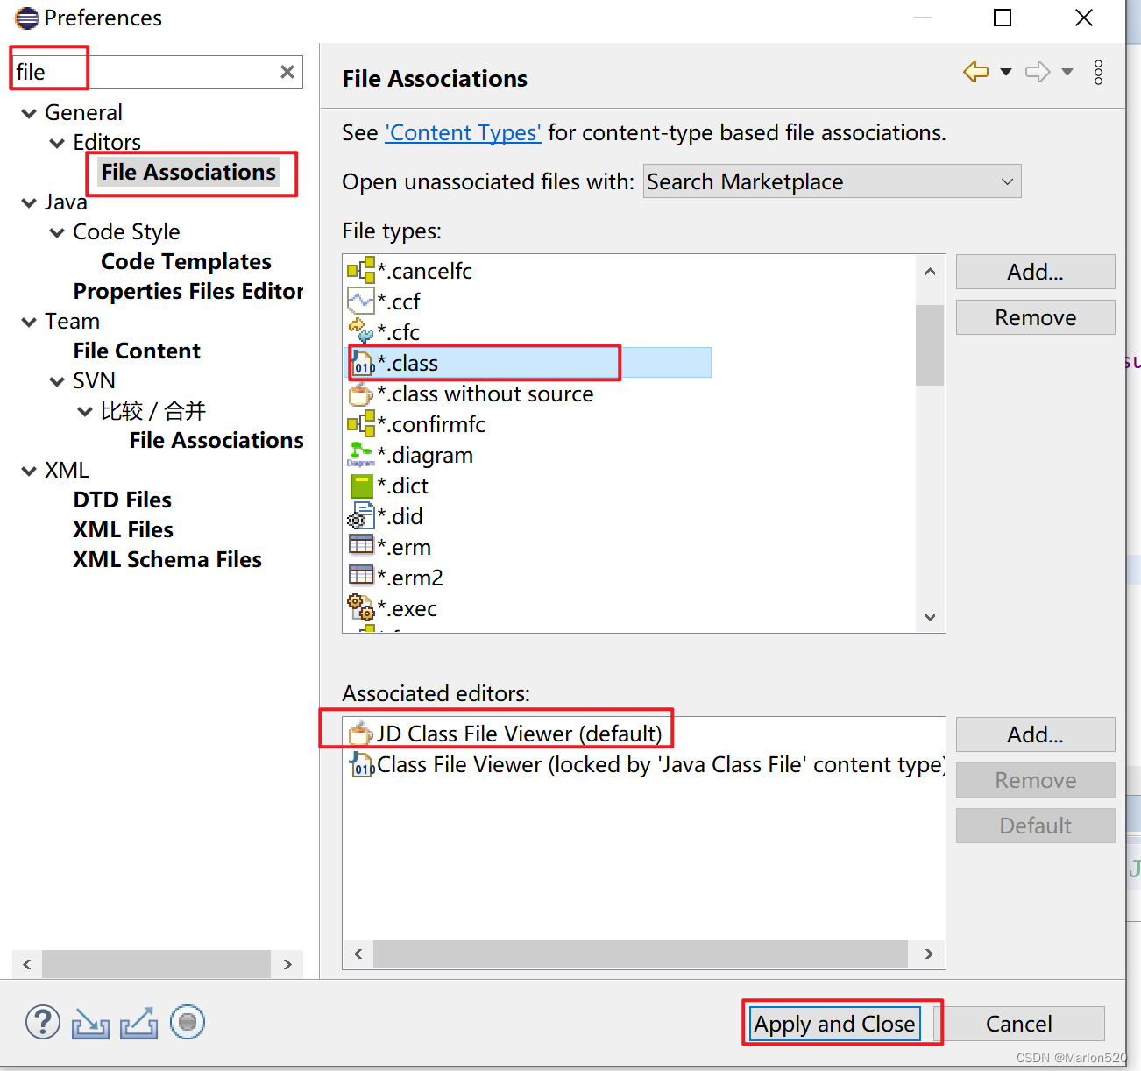This screenshot has width=1141, height=1071.
Task: Click the *.dict file type icon
Action: tap(361, 486)
